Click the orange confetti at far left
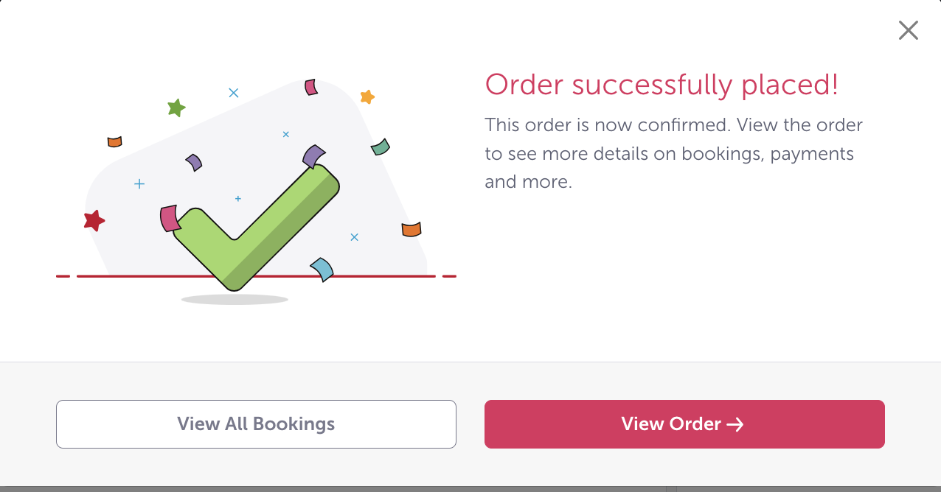 [114, 141]
